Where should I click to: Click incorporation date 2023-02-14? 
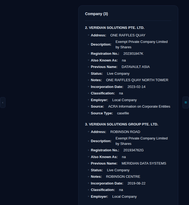pos(136,87)
